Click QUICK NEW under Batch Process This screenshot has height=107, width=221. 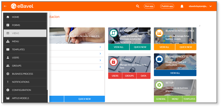tap(140, 47)
